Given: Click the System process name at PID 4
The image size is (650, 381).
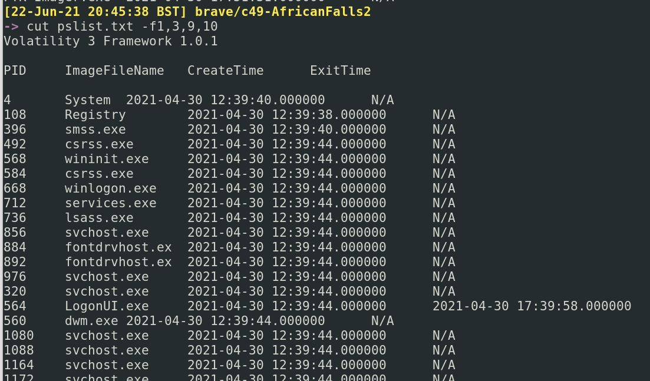Looking at the screenshot, I should point(87,100).
